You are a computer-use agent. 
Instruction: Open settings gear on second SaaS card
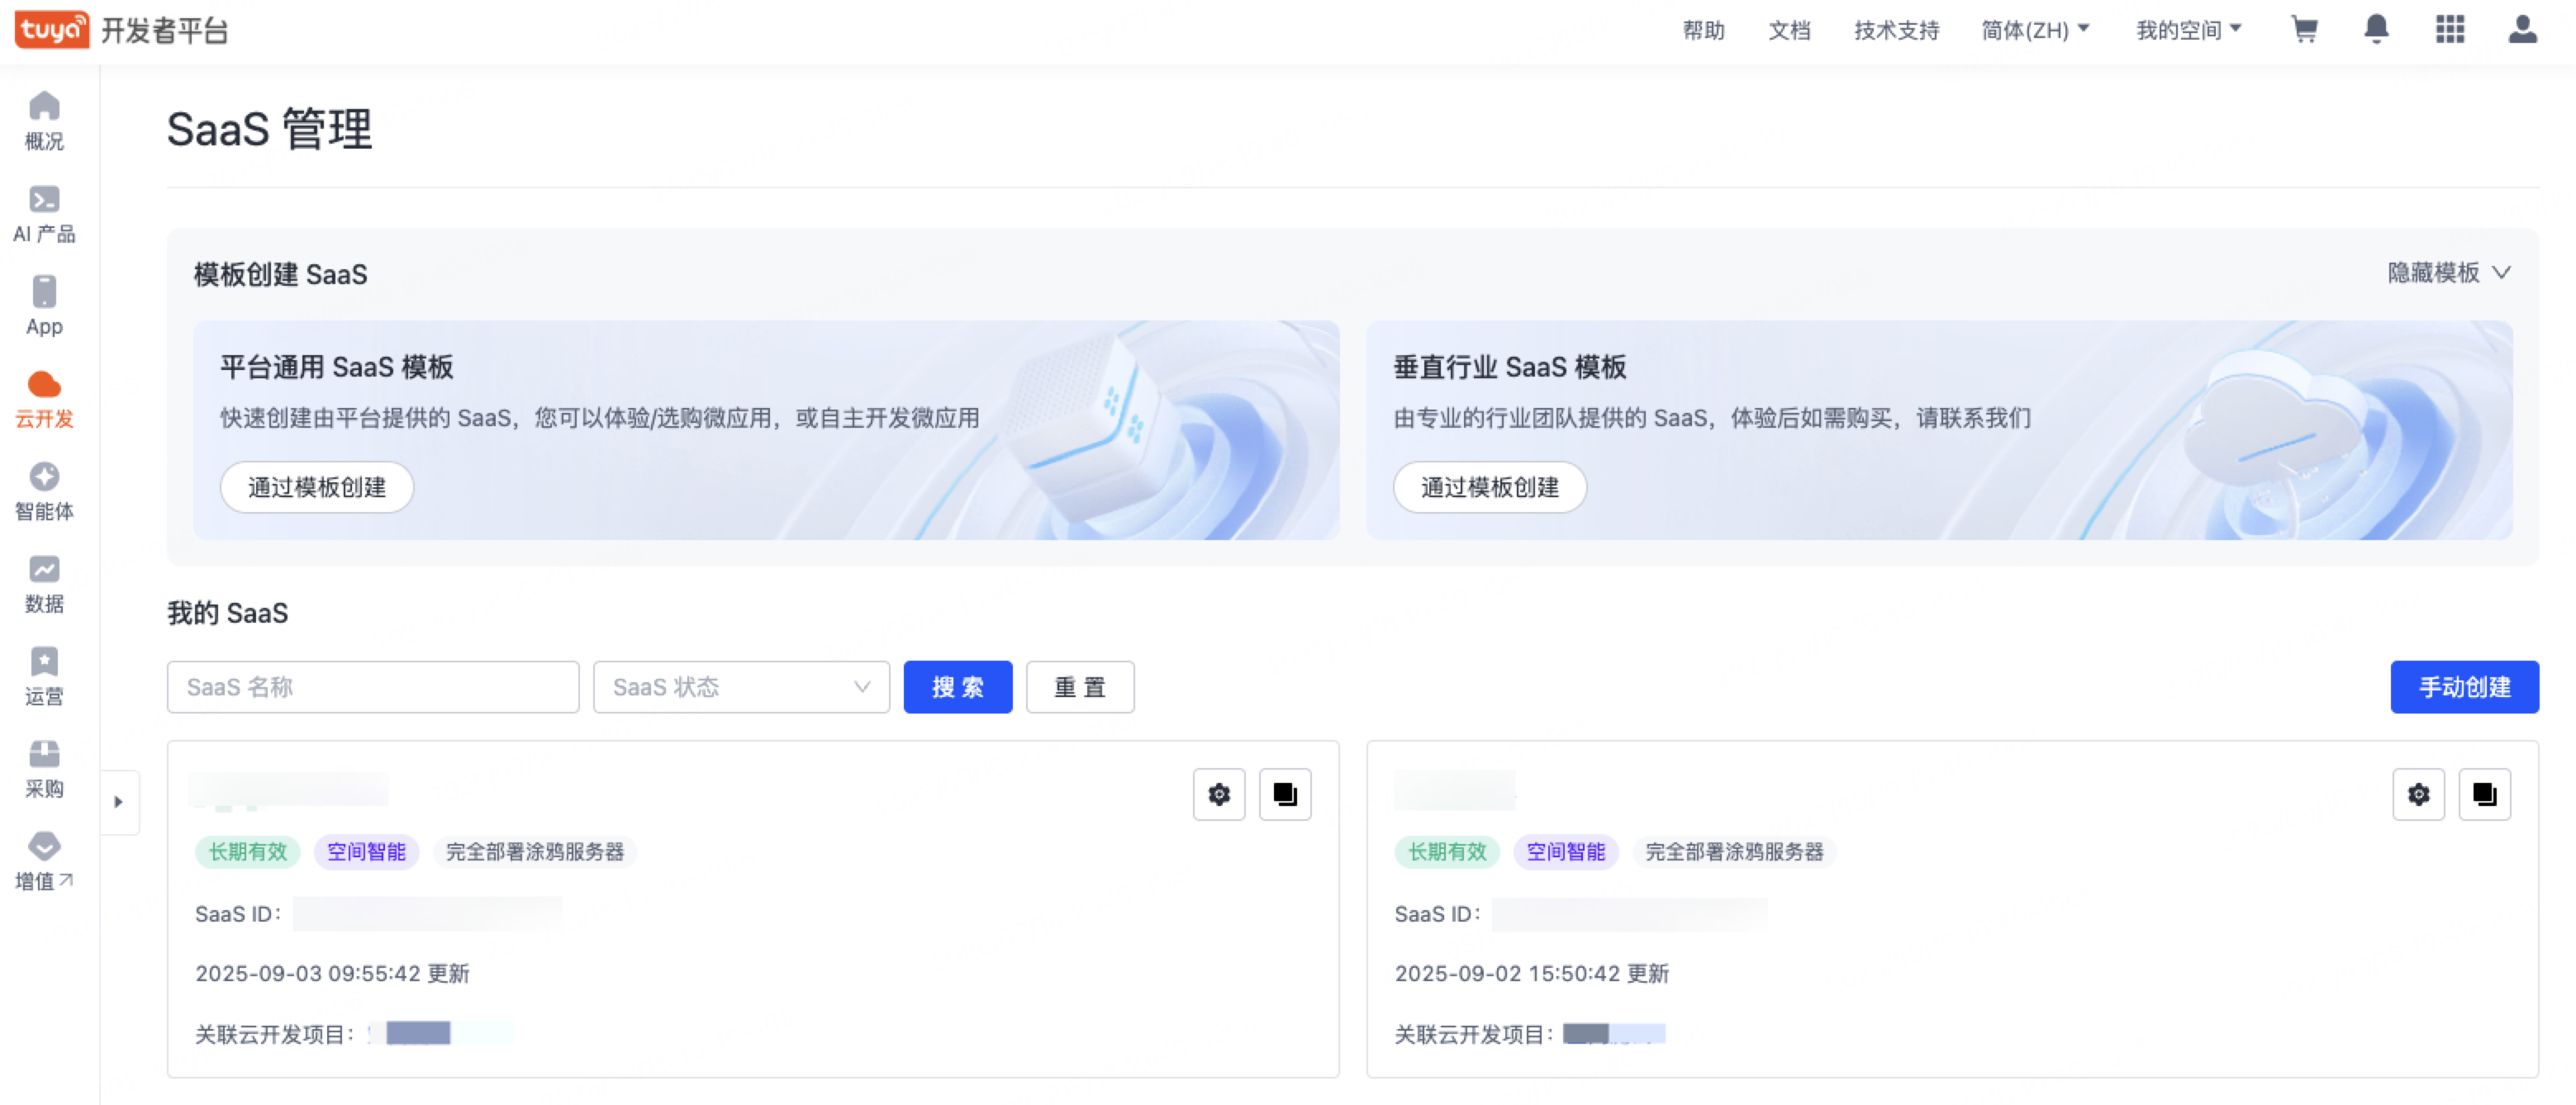[x=2418, y=794]
